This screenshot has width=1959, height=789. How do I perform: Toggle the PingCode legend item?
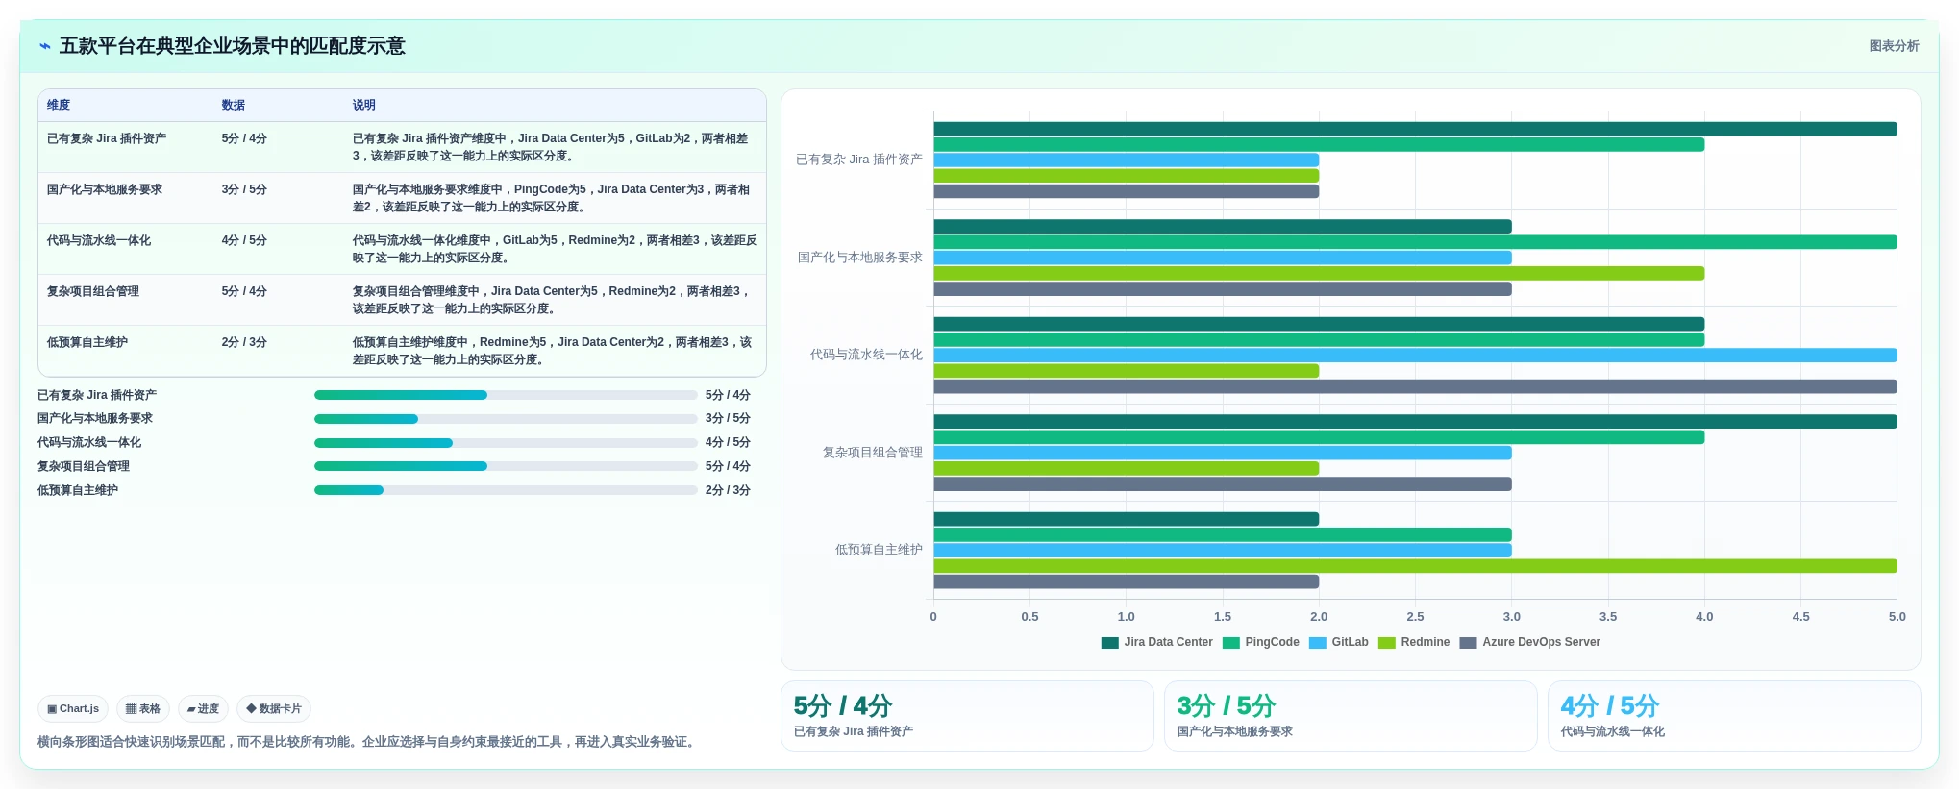1261,642
